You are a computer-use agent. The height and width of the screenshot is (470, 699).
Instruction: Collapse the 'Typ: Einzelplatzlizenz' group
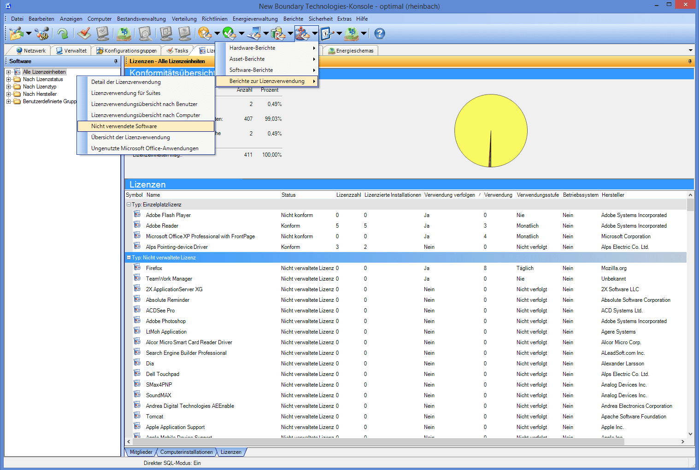tap(129, 205)
